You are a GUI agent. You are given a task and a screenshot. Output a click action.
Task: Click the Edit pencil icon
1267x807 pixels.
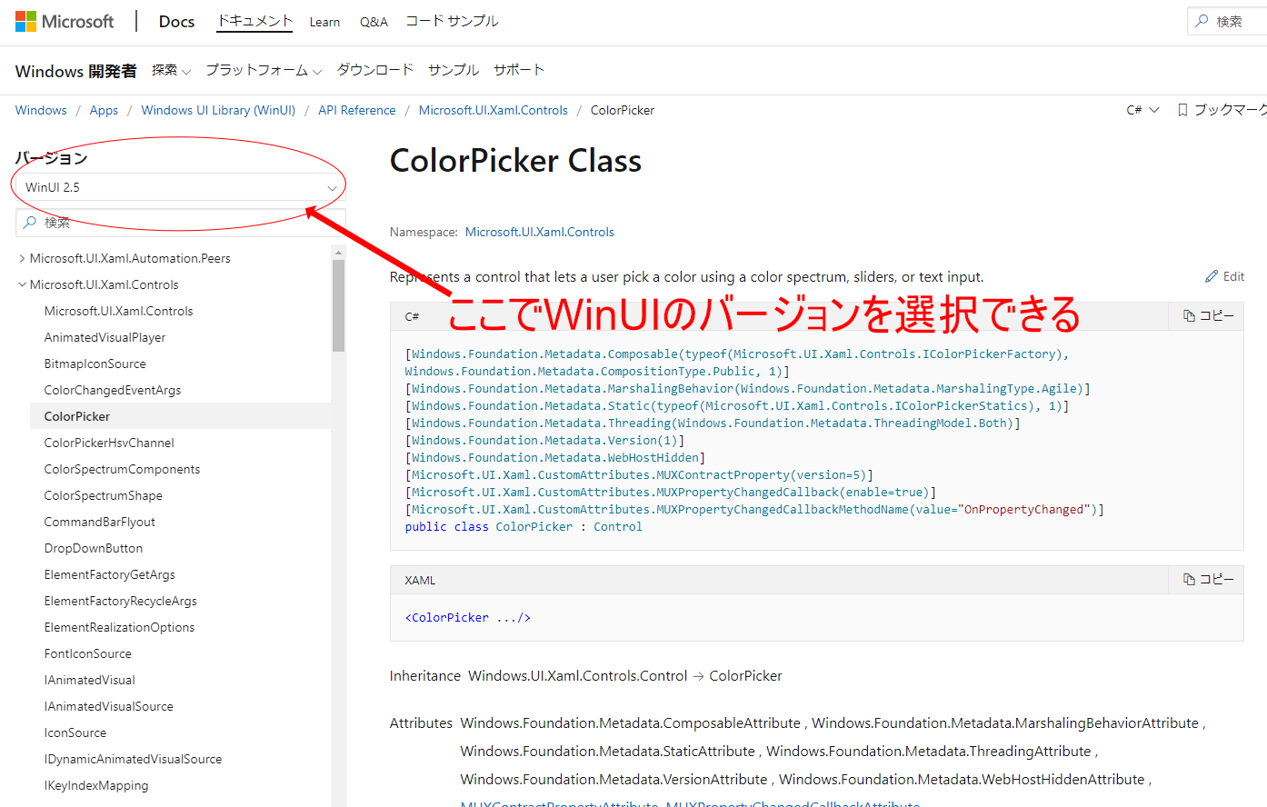pos(1212,276)
